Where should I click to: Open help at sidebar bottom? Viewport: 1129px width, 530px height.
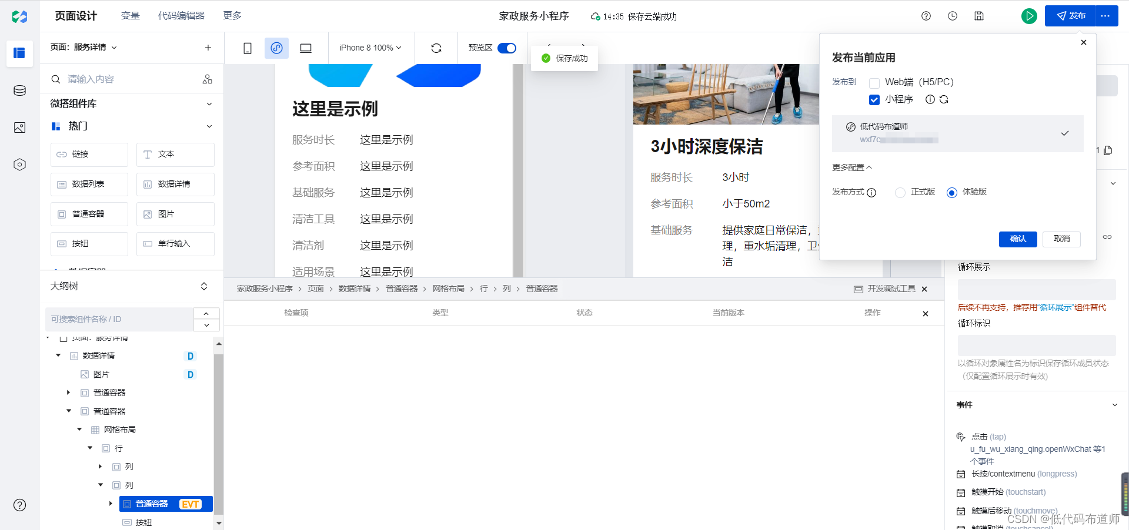point(19,505)
